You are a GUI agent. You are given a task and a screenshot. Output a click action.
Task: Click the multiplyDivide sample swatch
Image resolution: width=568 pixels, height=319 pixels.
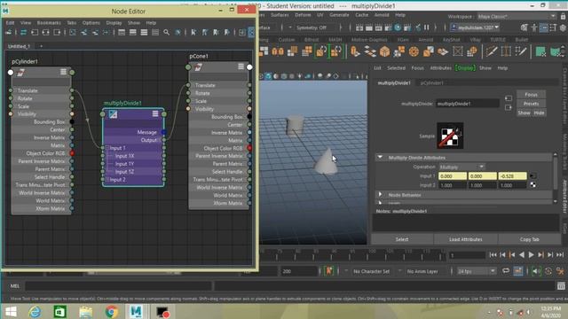[x=450, y=136]
